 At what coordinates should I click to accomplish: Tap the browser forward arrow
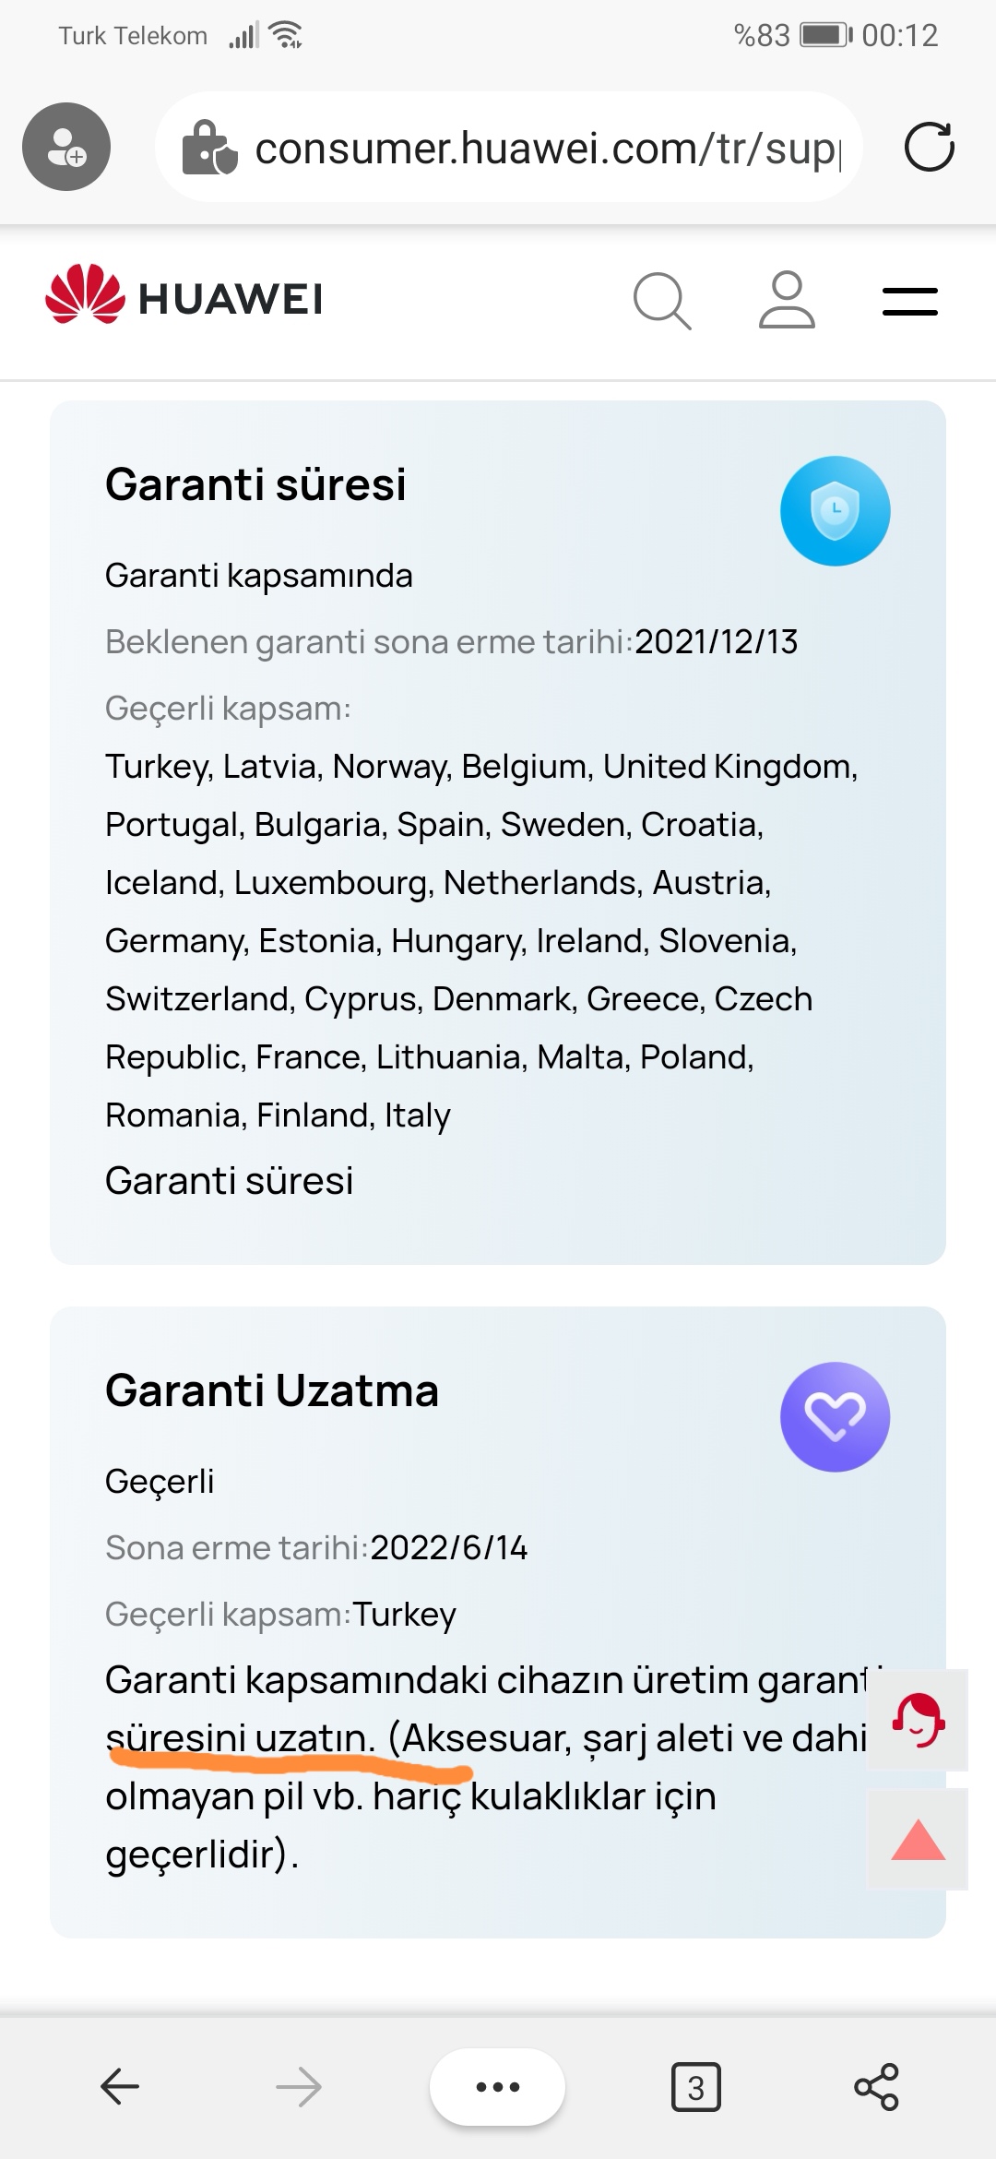point(298,2085)
